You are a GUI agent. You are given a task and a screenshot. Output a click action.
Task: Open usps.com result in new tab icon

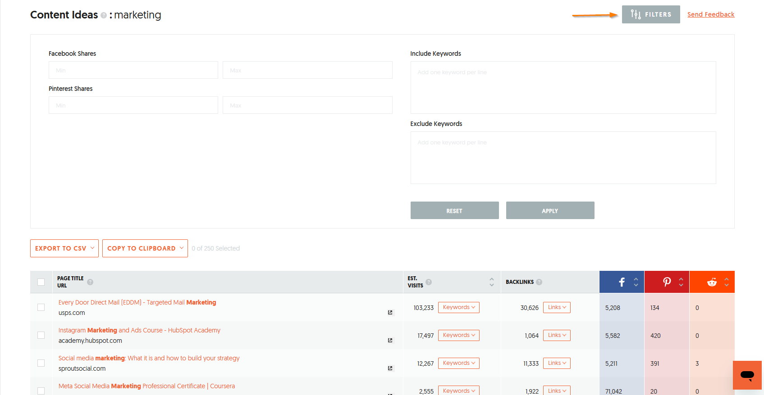pos(390,312)
